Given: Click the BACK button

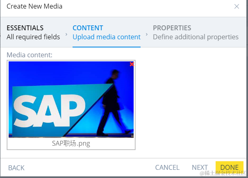Looking at the screenshot, I should tap(16, 168).
